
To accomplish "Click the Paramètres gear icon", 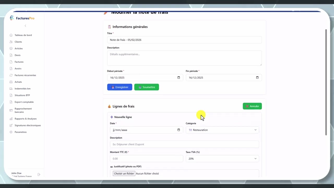I will click(x=11, y=132).
